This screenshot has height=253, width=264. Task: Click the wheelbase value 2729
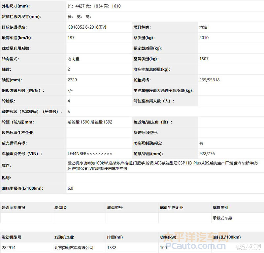[x=72, y=80]
